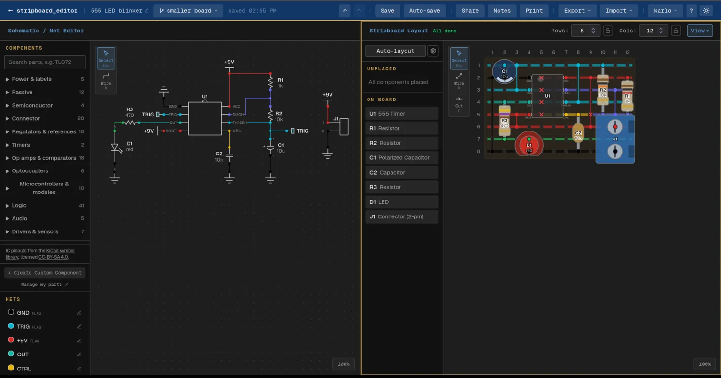Click the CTRL net yellow color swatch
The image size is (721, 378).
coord(11,368)
